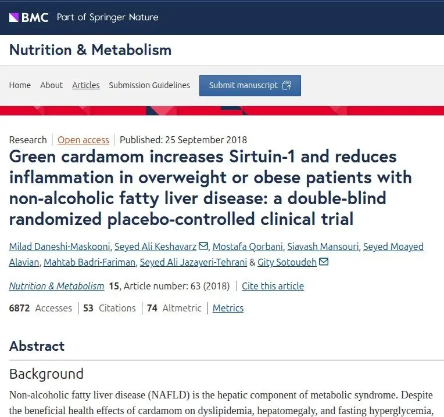Click the Nutrition & Metabolism journal citation link
The height and width of the screenshot is (417, 444).
[x=56, y=286]
